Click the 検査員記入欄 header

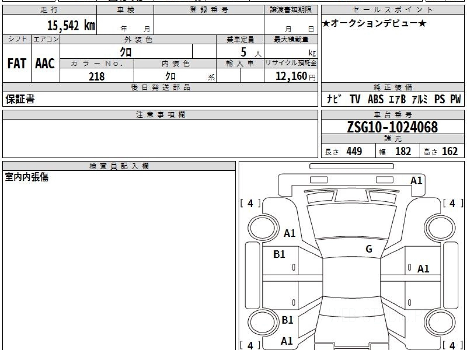click(119, 166)
